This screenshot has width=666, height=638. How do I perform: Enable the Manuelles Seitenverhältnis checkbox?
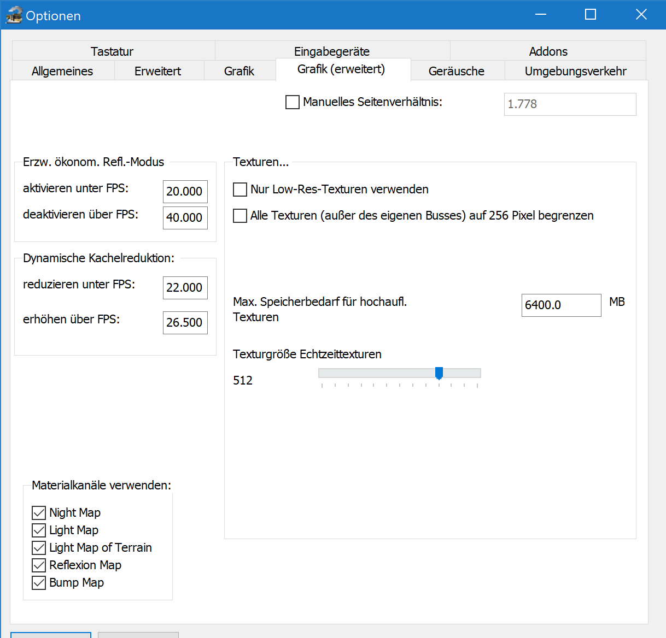tap(293, 102)
